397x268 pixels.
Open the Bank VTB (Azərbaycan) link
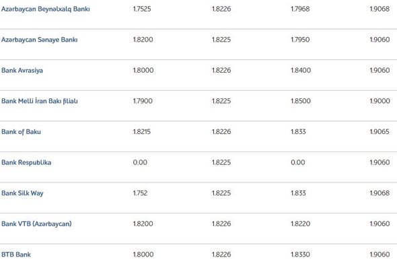point(36,224)
